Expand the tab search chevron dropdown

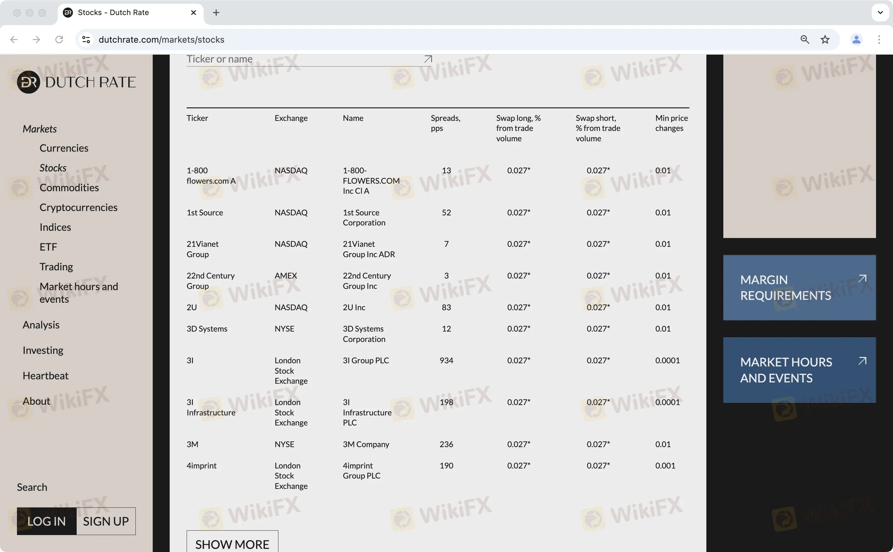click(880, 13)
